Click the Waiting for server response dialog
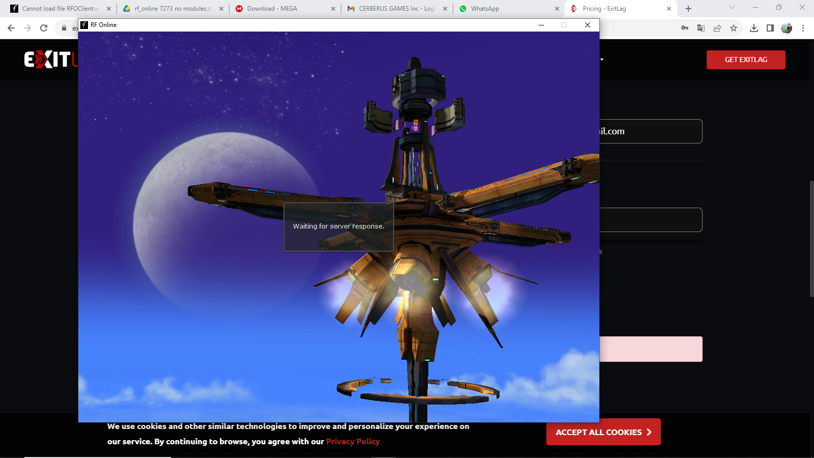Image resolution: width=814 pixels, height=458 pixels. click(x=339, y=227)
